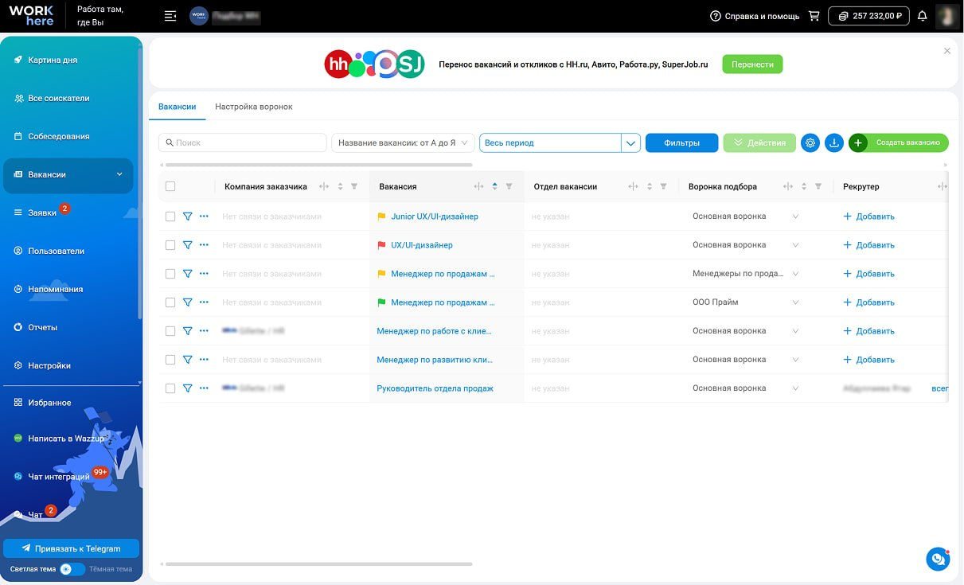Open three-dots menu for UX/UI-дизайнер row
This screenshot has width=964, height=585.
click(204, 245)
